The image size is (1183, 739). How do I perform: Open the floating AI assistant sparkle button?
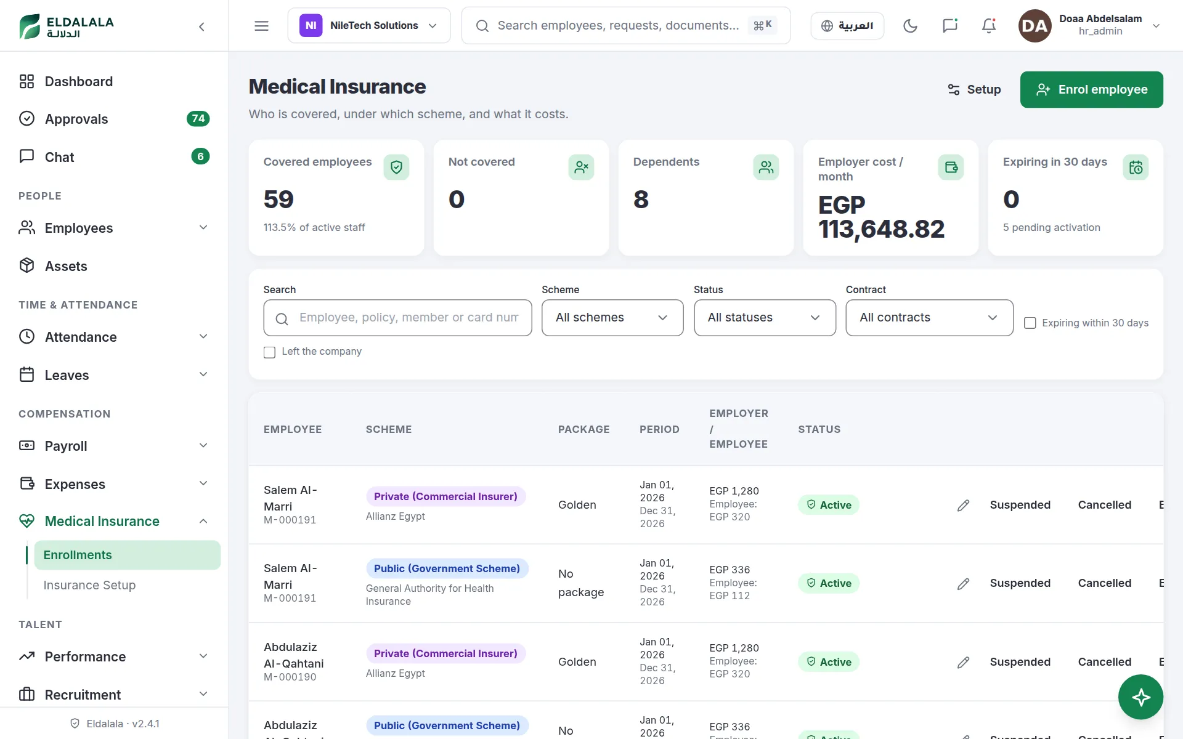[x=1140, y=697]
